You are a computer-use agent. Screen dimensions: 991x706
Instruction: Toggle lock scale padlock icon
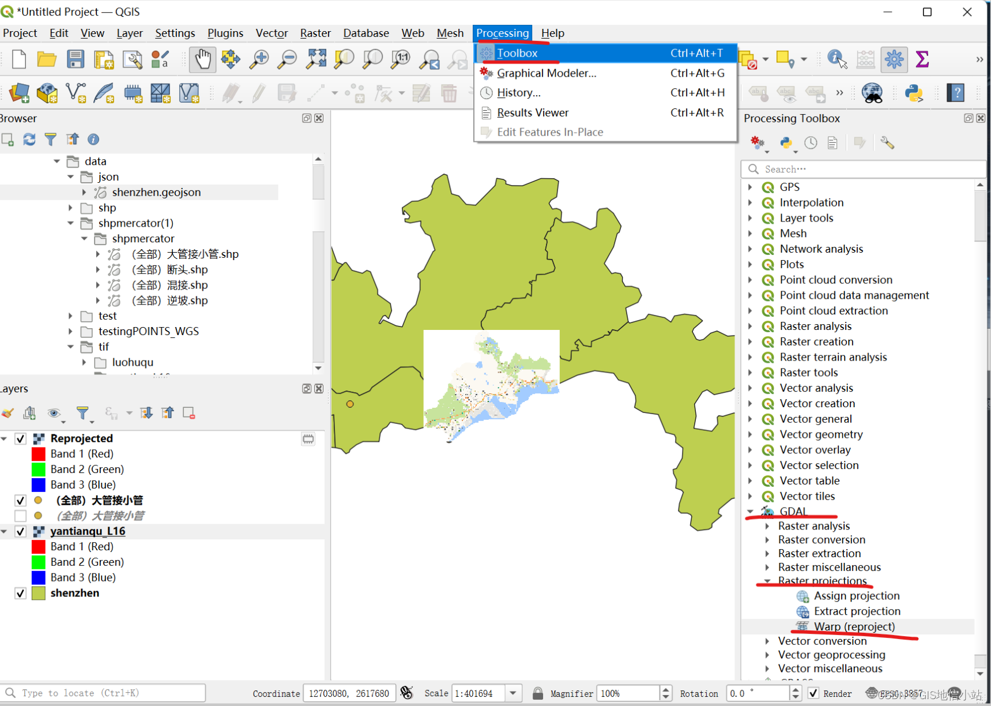pos(537,693)
